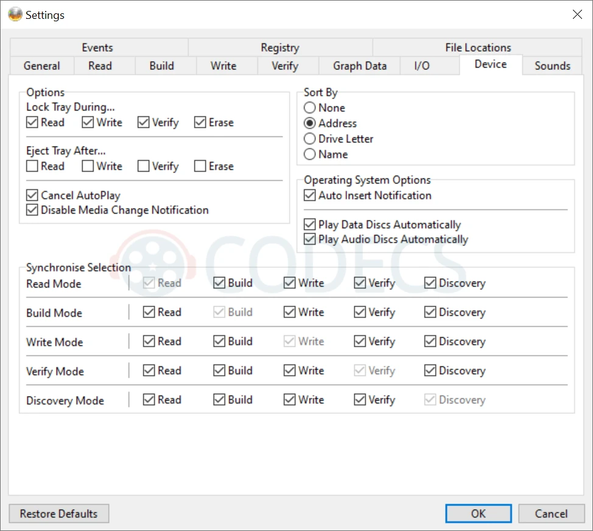Enable Eject Tray After Erase
This screenshot has width=593, height=531.
click(200, 167)
